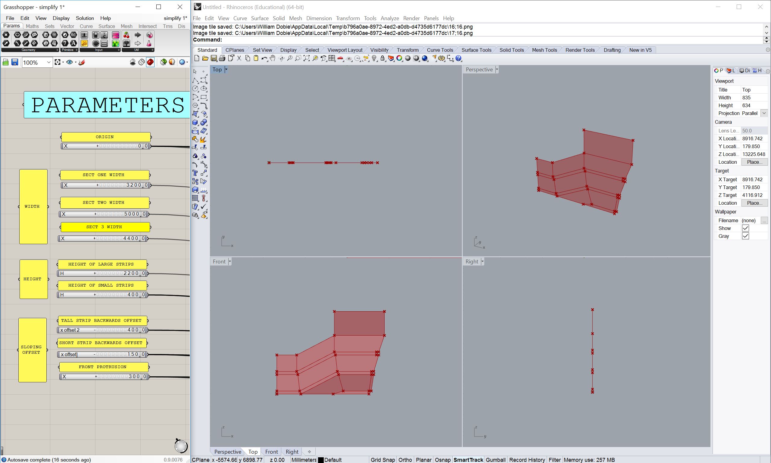Click the Grasshopper sketch pencil icon
771x463 pixels.
[82, 62]
